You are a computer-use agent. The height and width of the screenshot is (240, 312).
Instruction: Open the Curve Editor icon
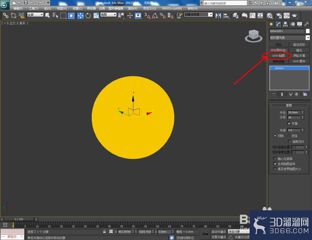(x=252, y=15)
